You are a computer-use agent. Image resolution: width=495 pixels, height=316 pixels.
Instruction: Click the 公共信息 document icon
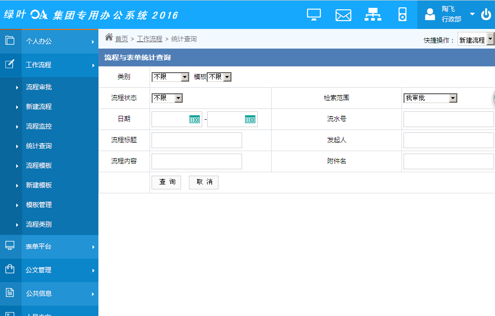pyautogui.click(x=10, y=292)
